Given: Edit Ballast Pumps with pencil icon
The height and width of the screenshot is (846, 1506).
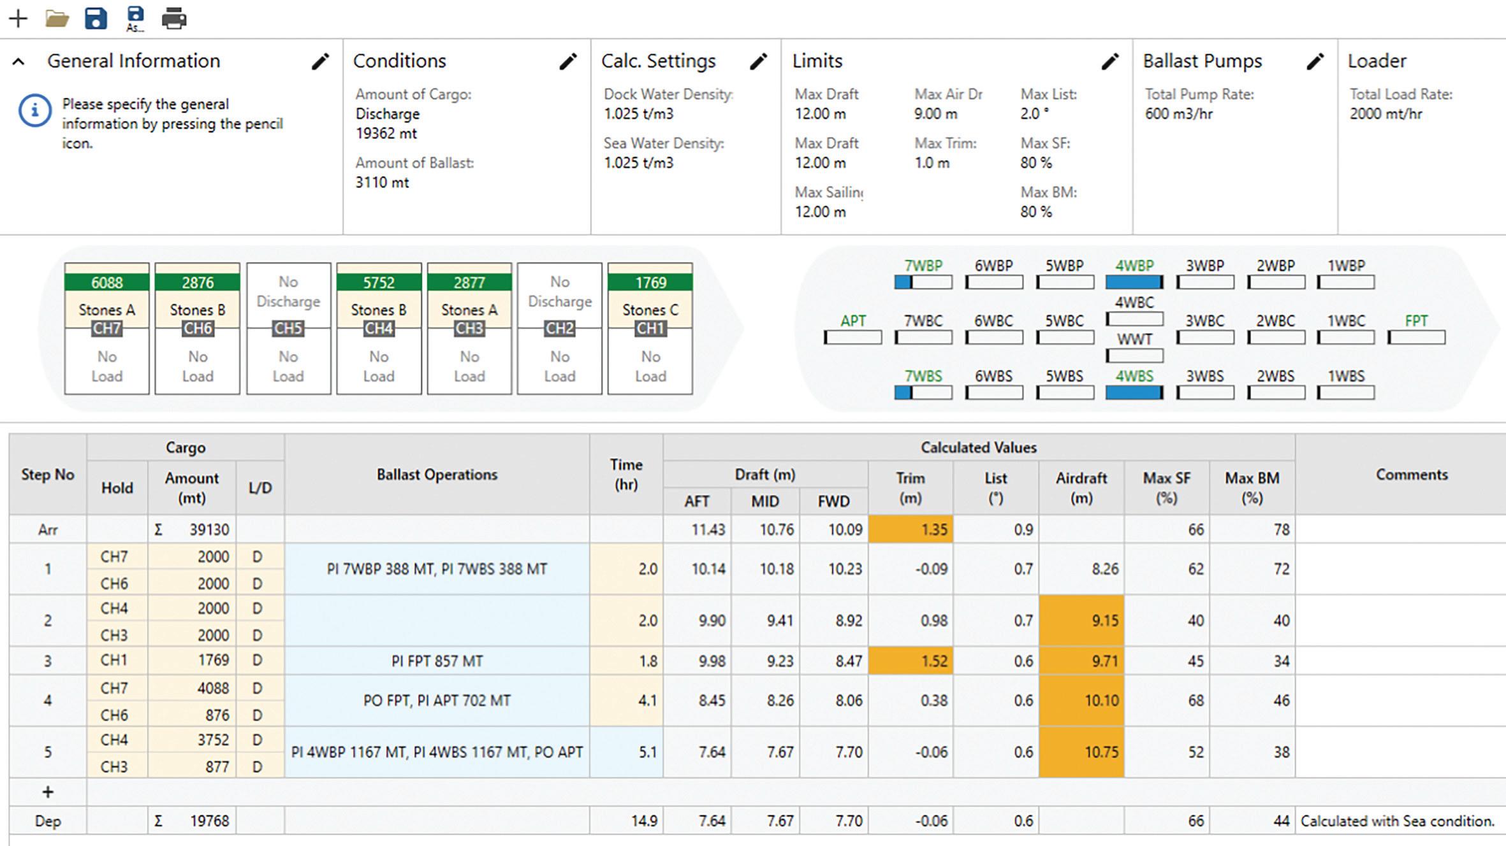Looking at the screenshot, I should [x=1315, y=61].
